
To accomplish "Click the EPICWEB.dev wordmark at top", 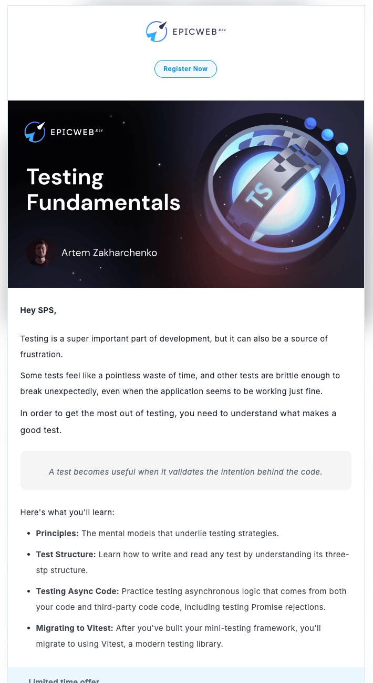I will coord(199,32).
